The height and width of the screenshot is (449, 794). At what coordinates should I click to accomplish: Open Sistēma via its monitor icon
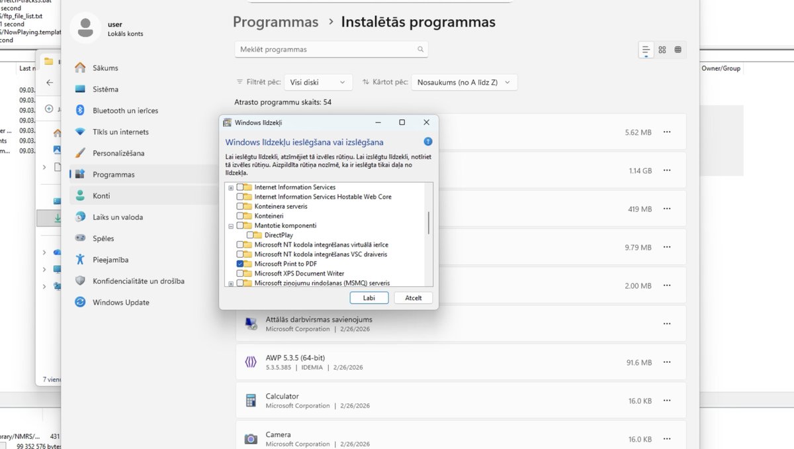tap(80, 89)
